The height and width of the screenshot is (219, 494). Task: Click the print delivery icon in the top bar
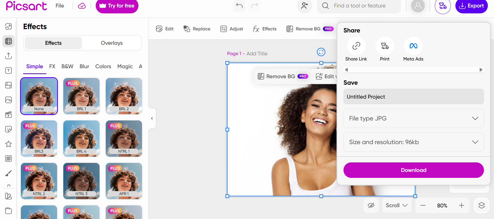point(443,6)
